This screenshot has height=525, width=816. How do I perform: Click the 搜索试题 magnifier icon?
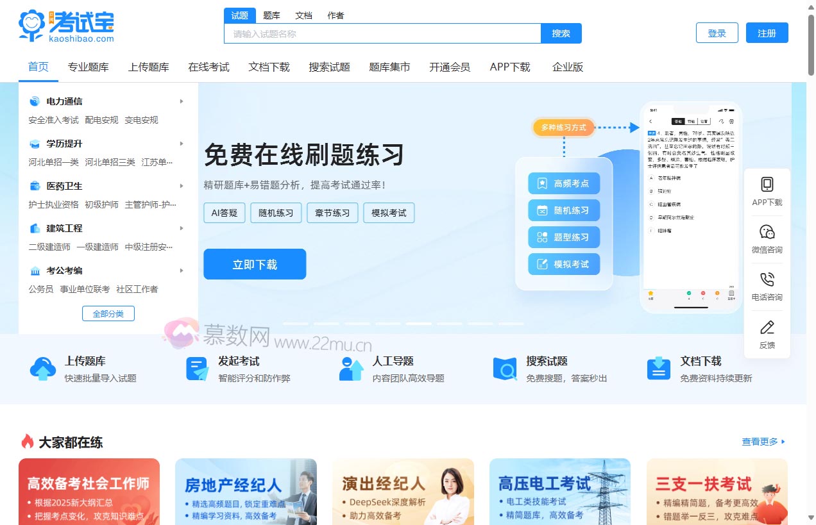coord(504,369)
